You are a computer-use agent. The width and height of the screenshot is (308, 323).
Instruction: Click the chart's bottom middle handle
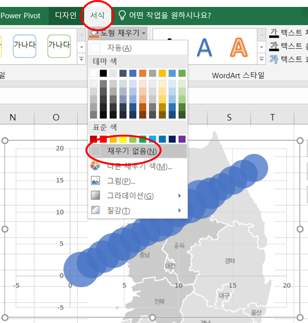(152, 317)
